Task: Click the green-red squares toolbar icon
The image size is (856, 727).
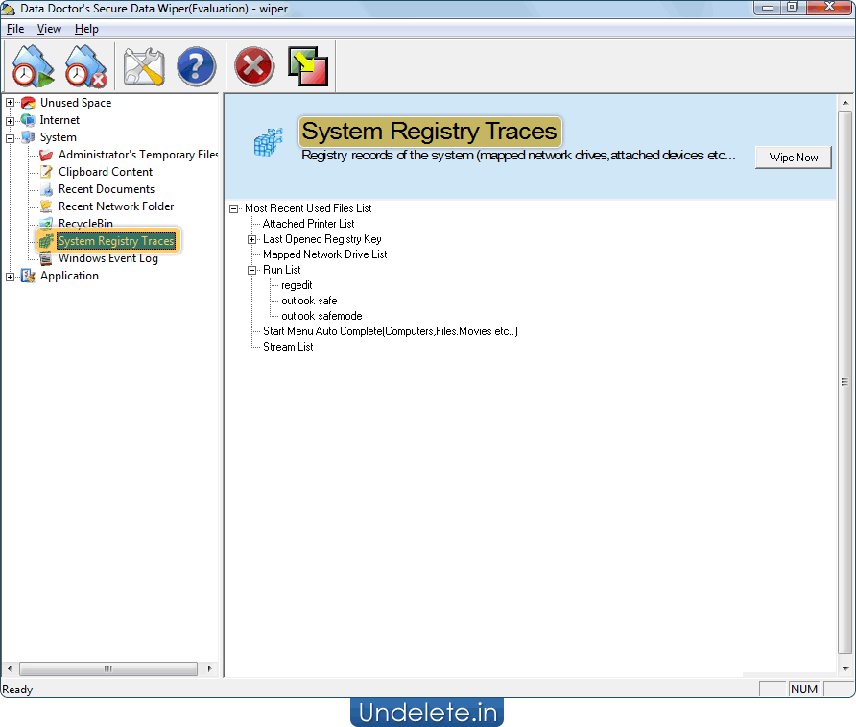Action: [x=308, y=66]
